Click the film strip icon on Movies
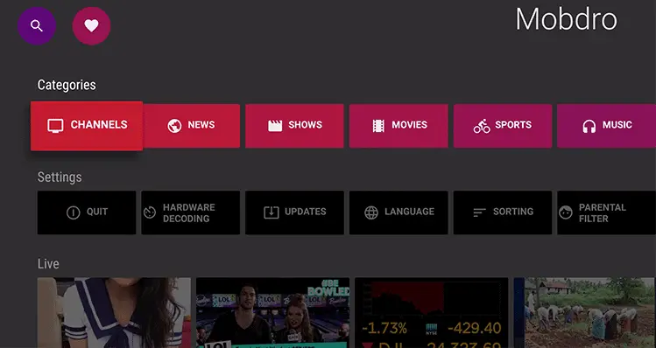The height and width of the screenshot is (348, 656). [378, 125]
